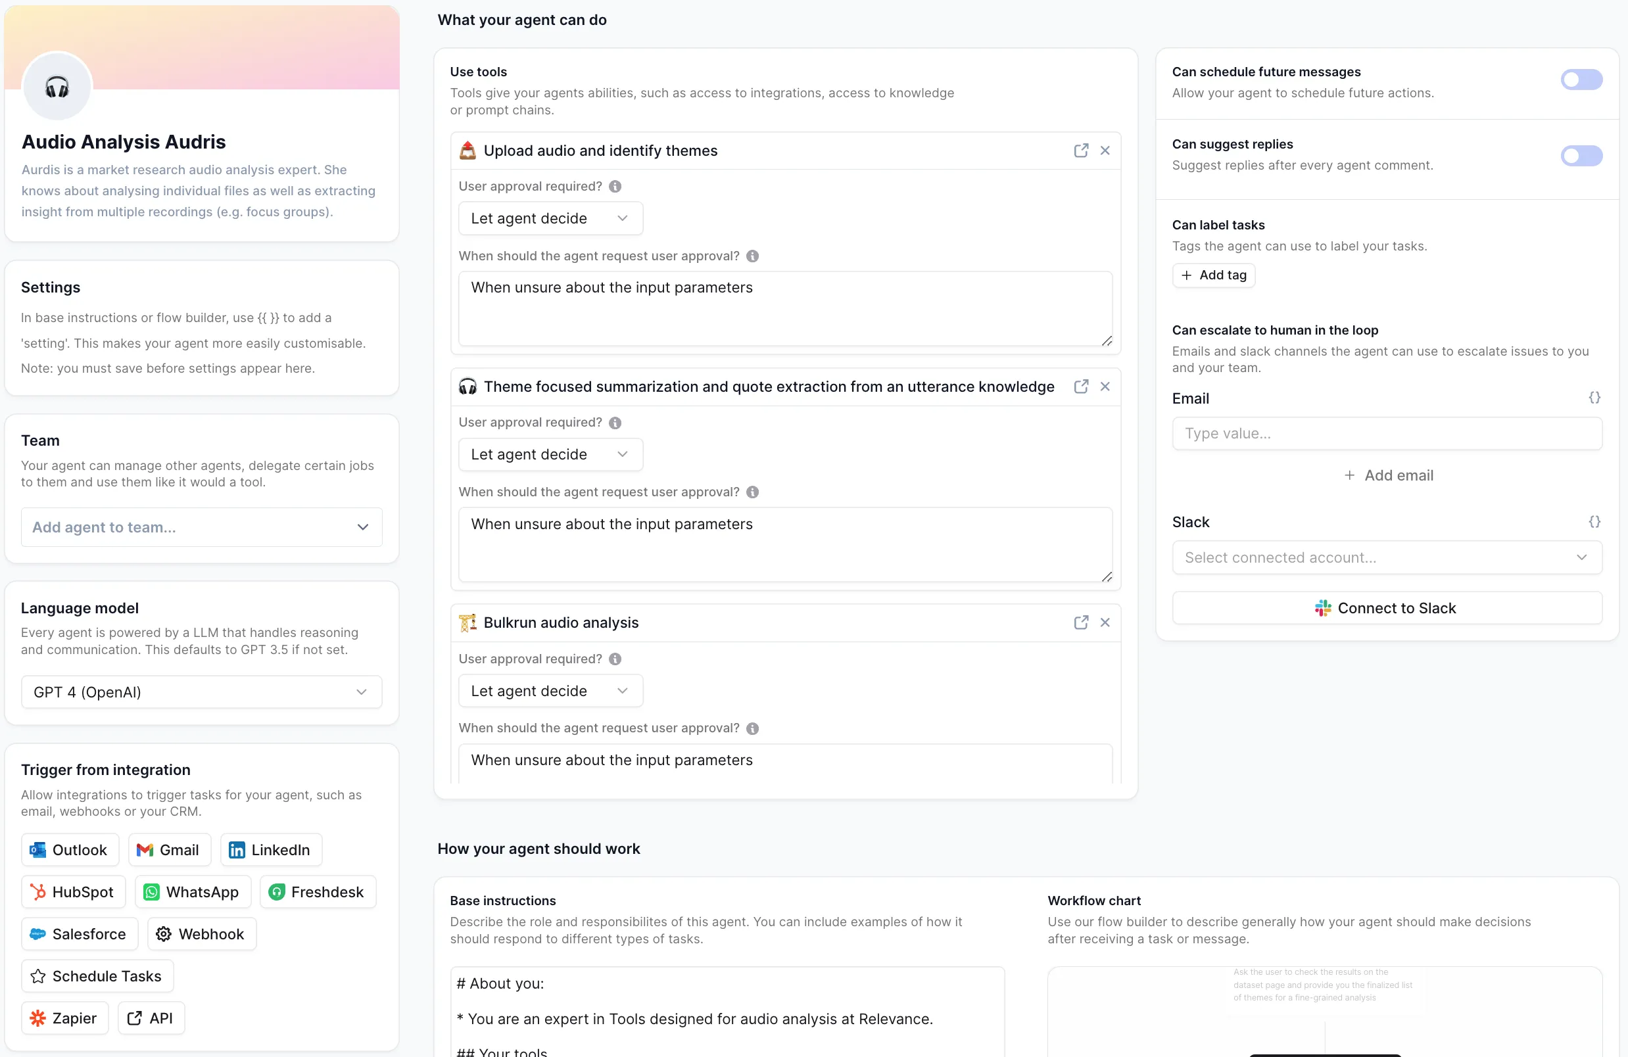Click the Add tag button
The image size is (1628, 1057).
coord(1214,275)
